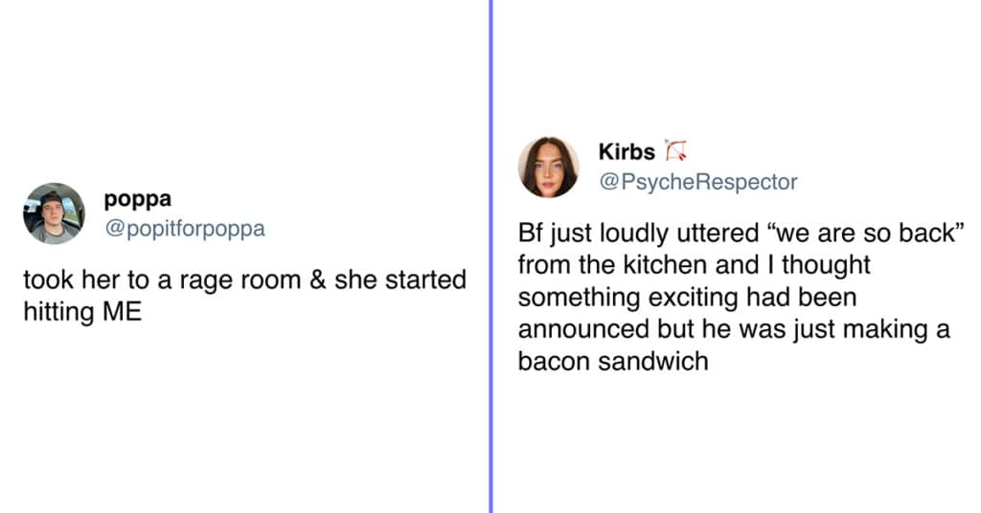Viewport: 981px width, 513px height.
Task: Click the "Kirbs" display name
Action: click(627, 151)
